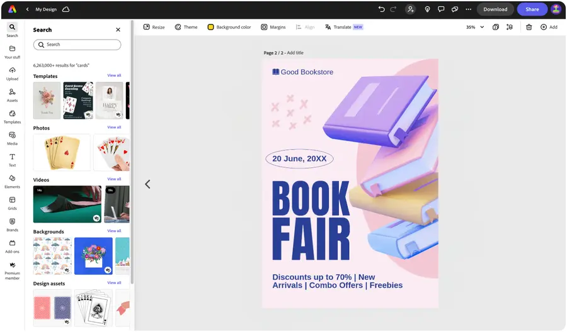Screen dimensions: 567x332
Task: Redo the last undone action
Action: point(393,9)
